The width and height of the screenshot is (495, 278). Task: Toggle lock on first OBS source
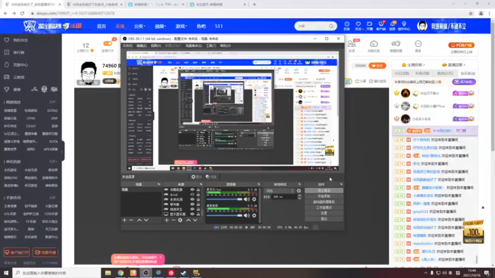click(198, 190)
